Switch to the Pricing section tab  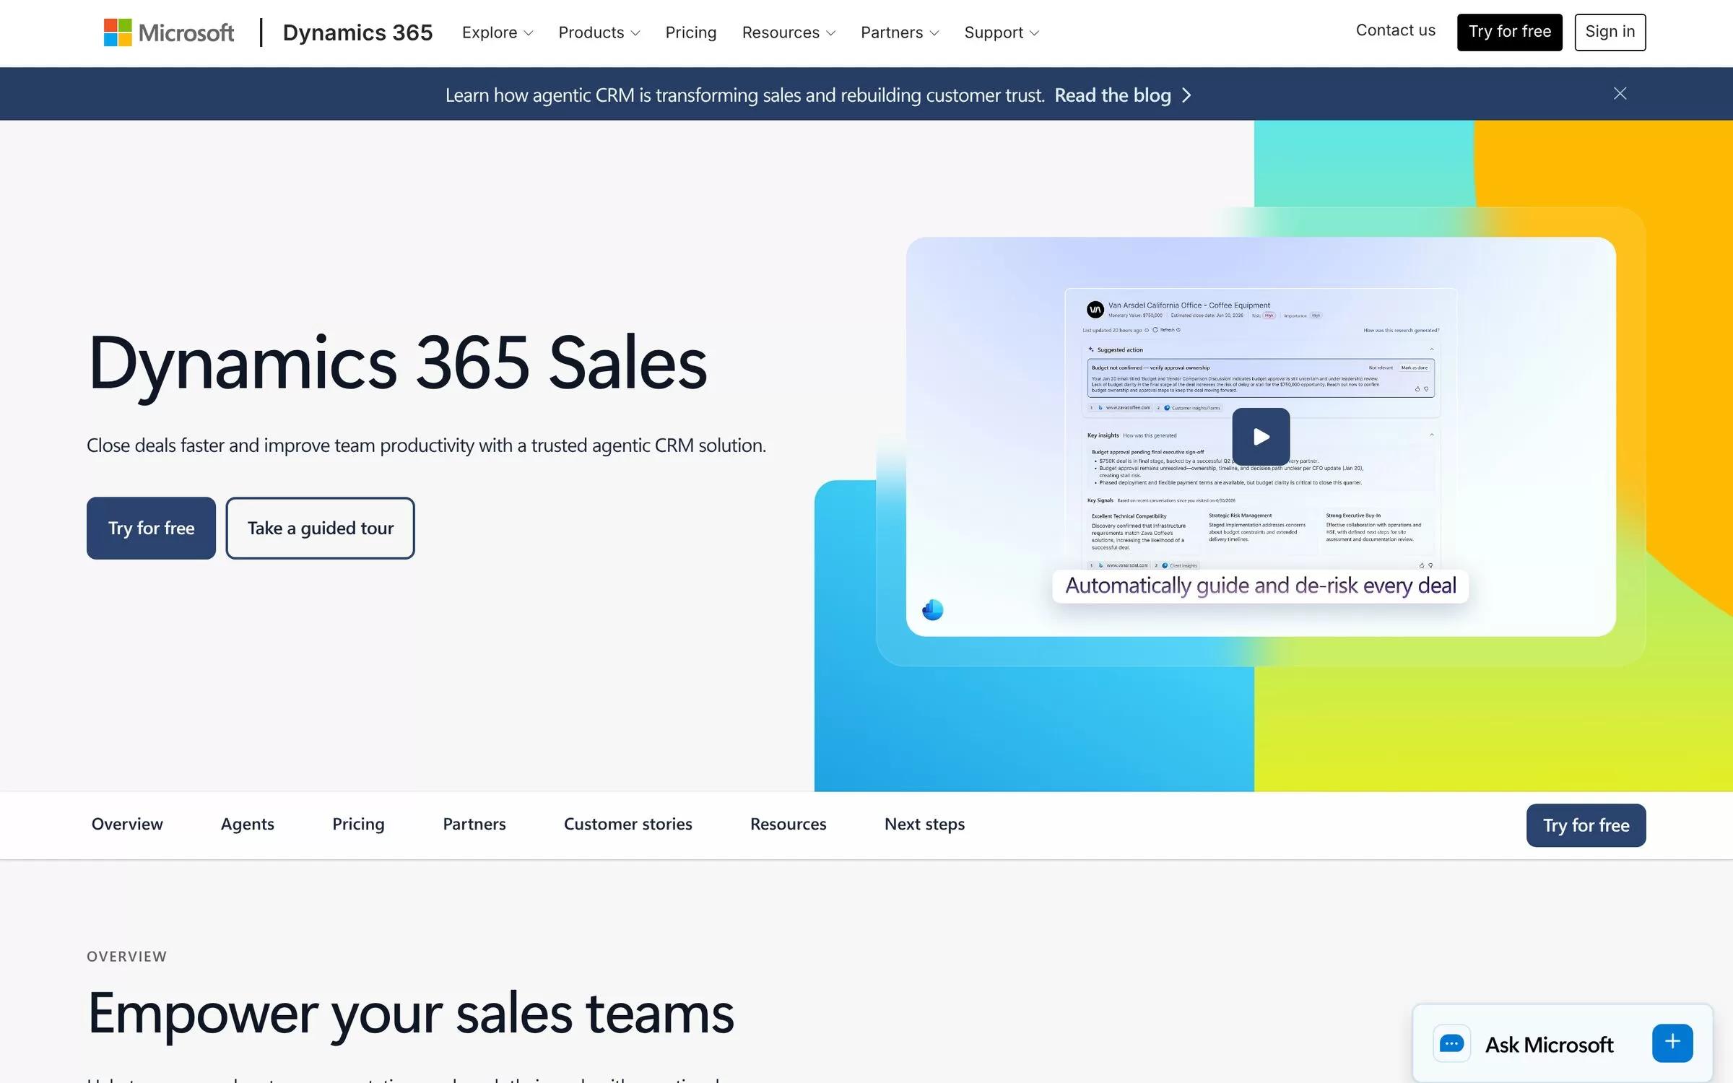(358, 824)
